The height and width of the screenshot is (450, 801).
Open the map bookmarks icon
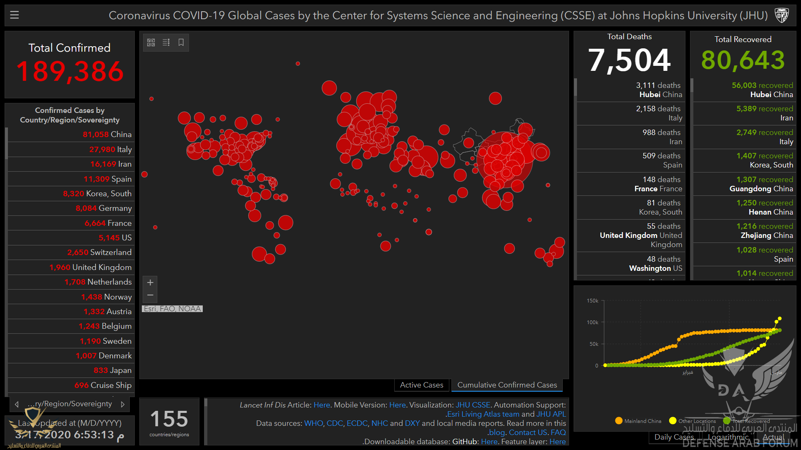point(181,42)
